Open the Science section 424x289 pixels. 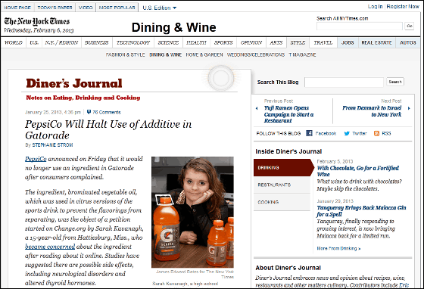coord(168,42)
